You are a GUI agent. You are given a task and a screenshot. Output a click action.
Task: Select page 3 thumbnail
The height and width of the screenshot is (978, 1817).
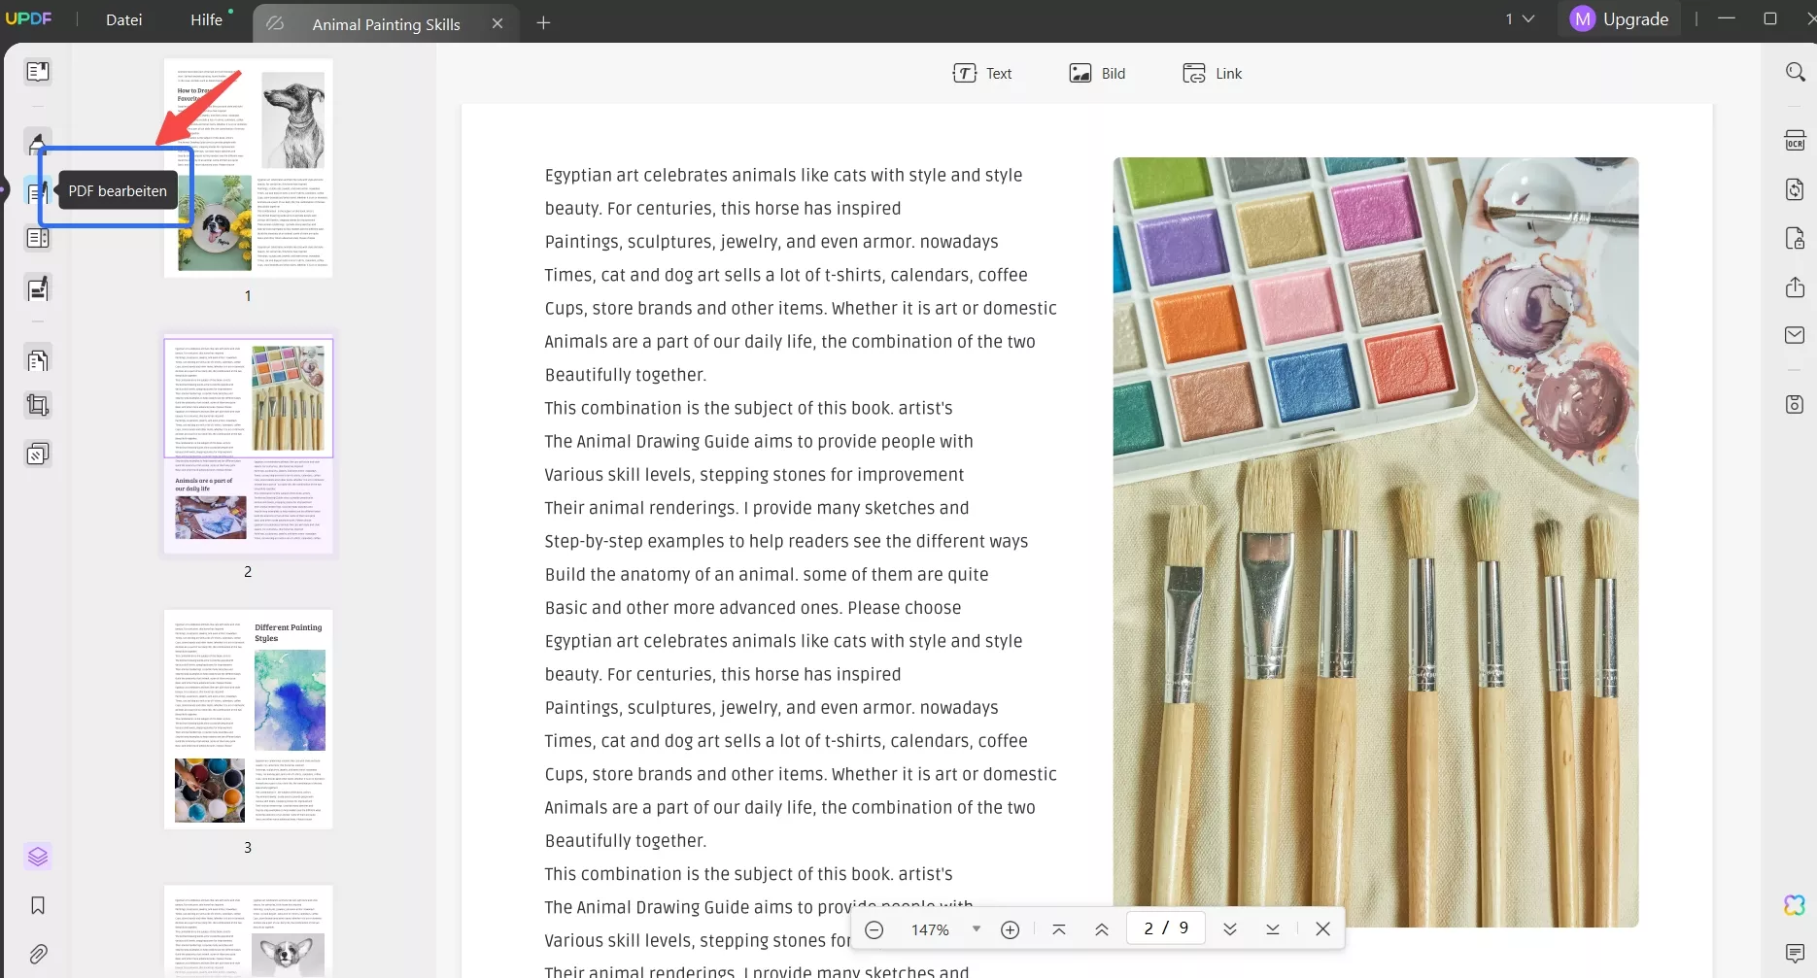pyautogui.click(x=249, y=719)
